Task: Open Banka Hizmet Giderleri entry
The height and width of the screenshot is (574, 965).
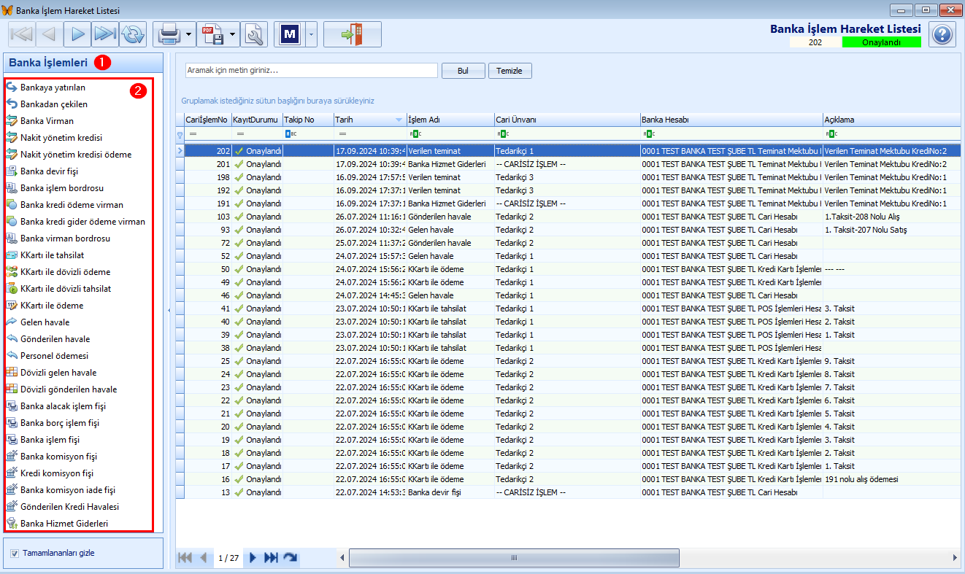Action: pos(64,524)
